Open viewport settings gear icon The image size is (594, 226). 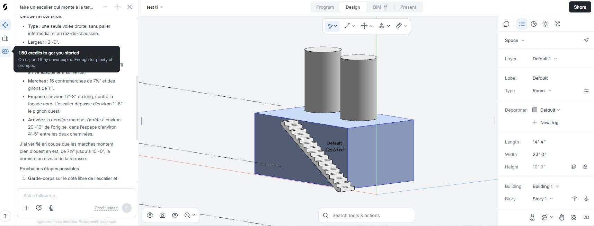point(150,215)
